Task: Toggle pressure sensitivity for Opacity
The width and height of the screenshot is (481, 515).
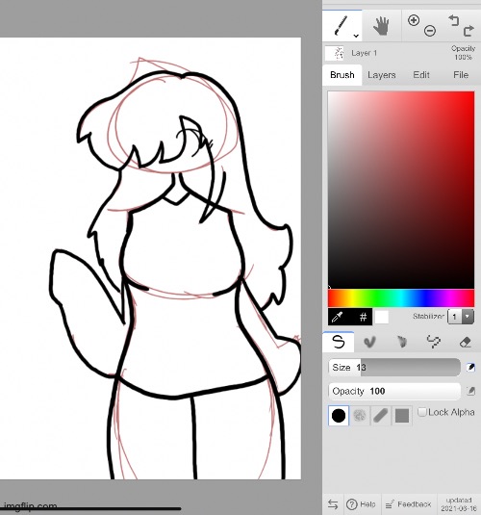Action: 470,391
